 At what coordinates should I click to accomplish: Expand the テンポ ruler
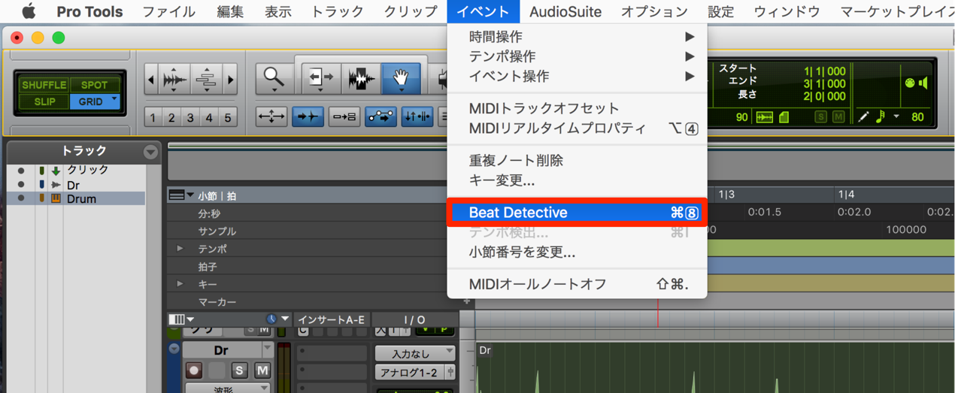point(180,249)
